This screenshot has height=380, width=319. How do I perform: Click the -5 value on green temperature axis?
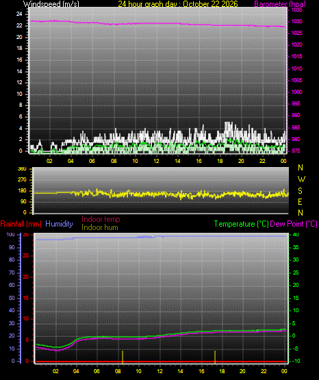click(296, 349)
